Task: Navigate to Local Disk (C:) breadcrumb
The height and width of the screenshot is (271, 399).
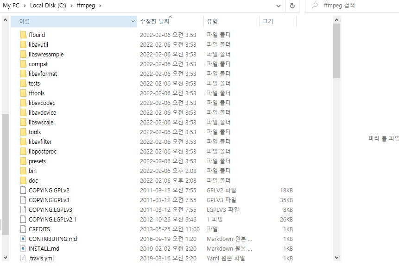Action: pos(48,6)
